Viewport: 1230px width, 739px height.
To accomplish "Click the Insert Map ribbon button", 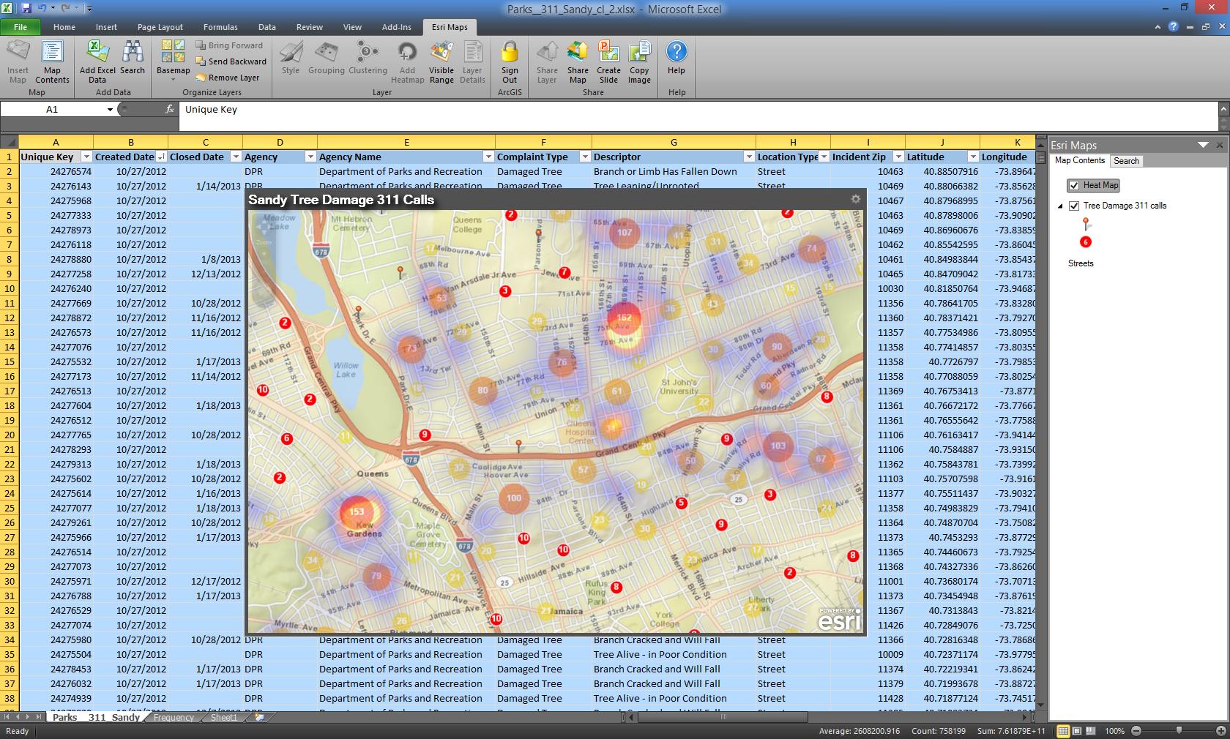I will click(18, 62).
